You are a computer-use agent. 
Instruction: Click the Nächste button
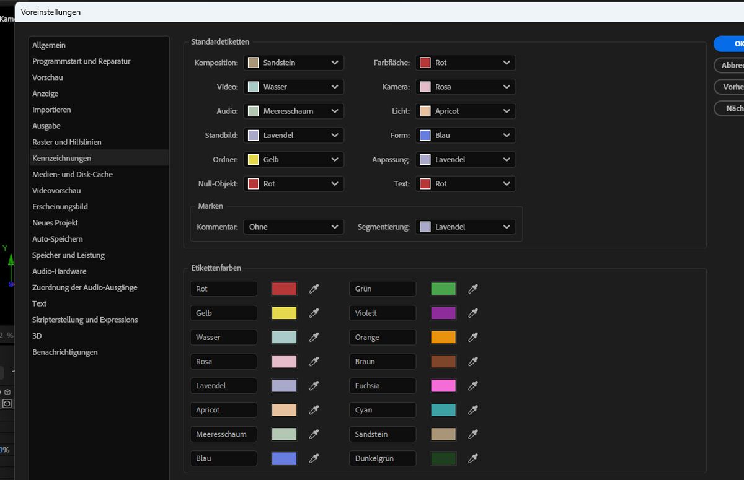coord(730,108)
